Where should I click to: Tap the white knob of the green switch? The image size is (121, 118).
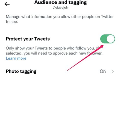pyautogui.click(x=111, y=39)
